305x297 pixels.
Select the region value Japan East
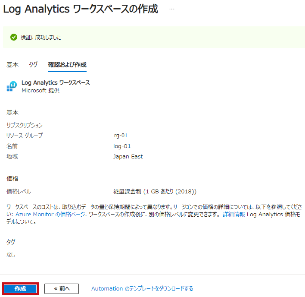pos(128,157)
